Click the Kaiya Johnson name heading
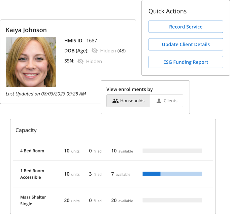Viewport: 230px width, 214px height. [26, 30]
